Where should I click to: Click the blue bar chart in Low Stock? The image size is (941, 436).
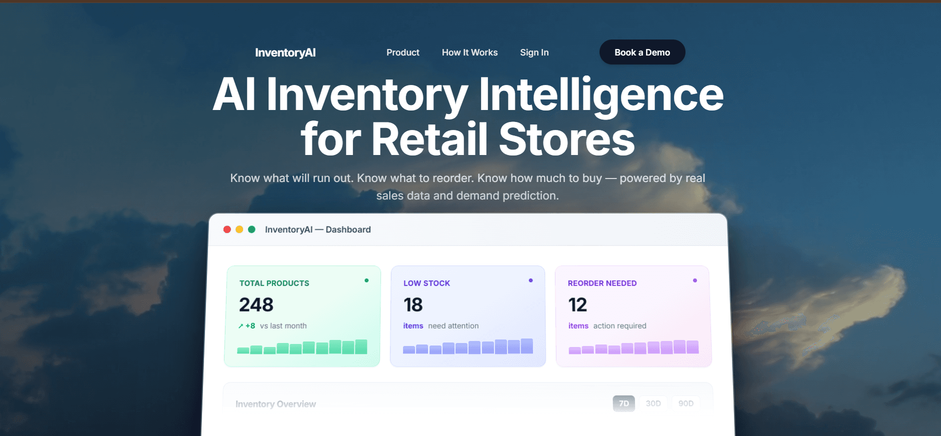468,346
